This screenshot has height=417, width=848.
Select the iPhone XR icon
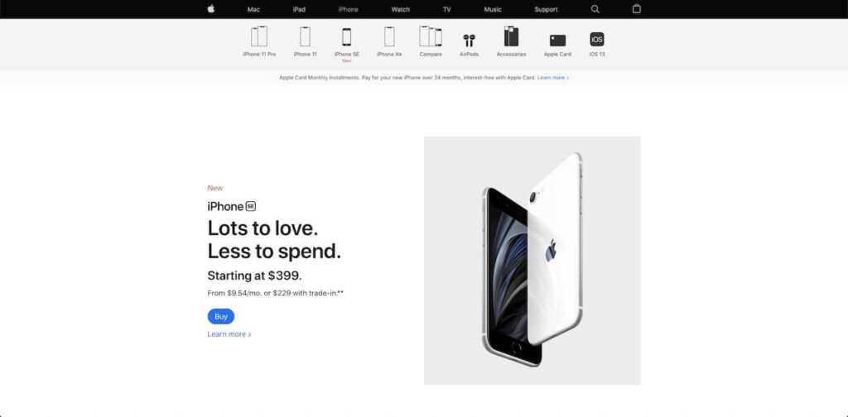point(389,36)
